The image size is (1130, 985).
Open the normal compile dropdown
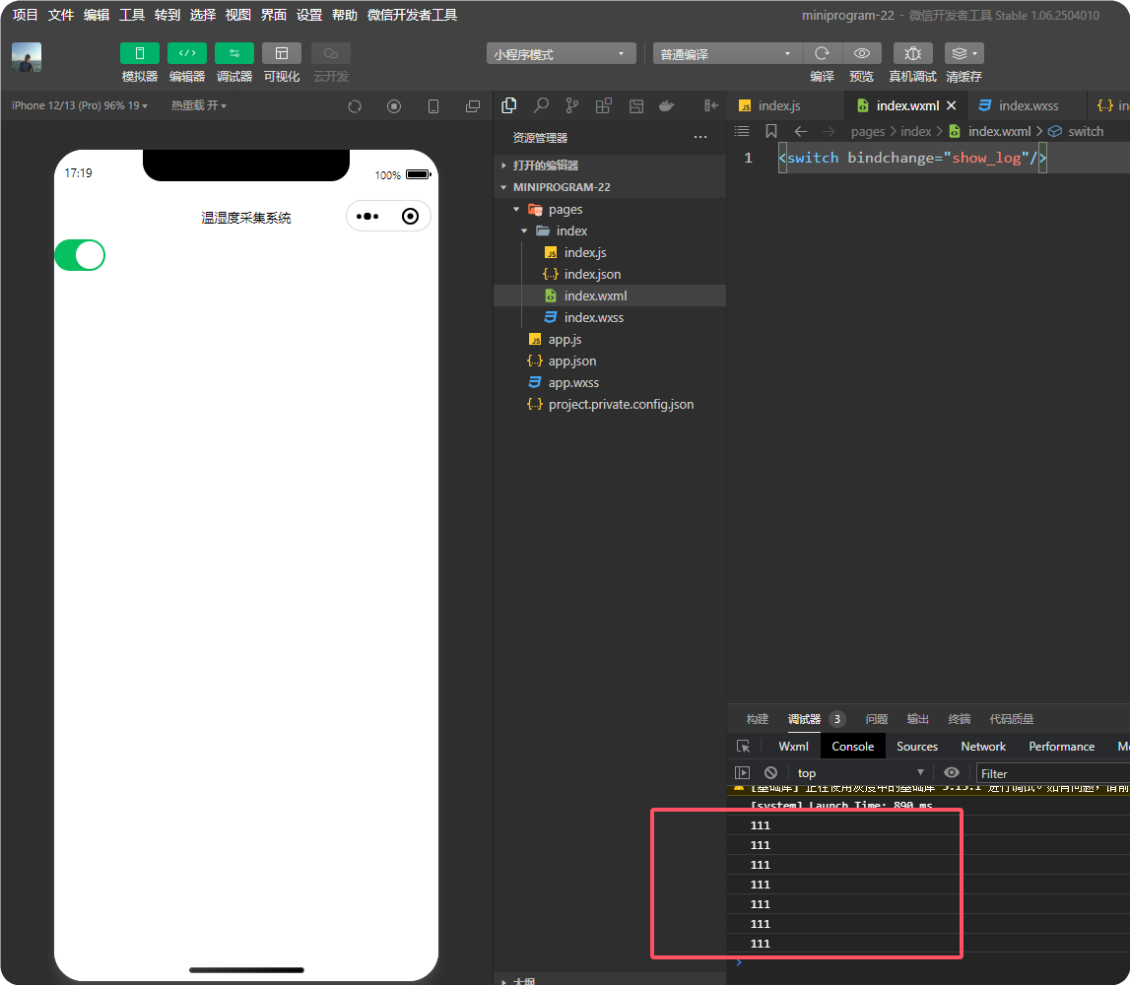pos(727,54)
